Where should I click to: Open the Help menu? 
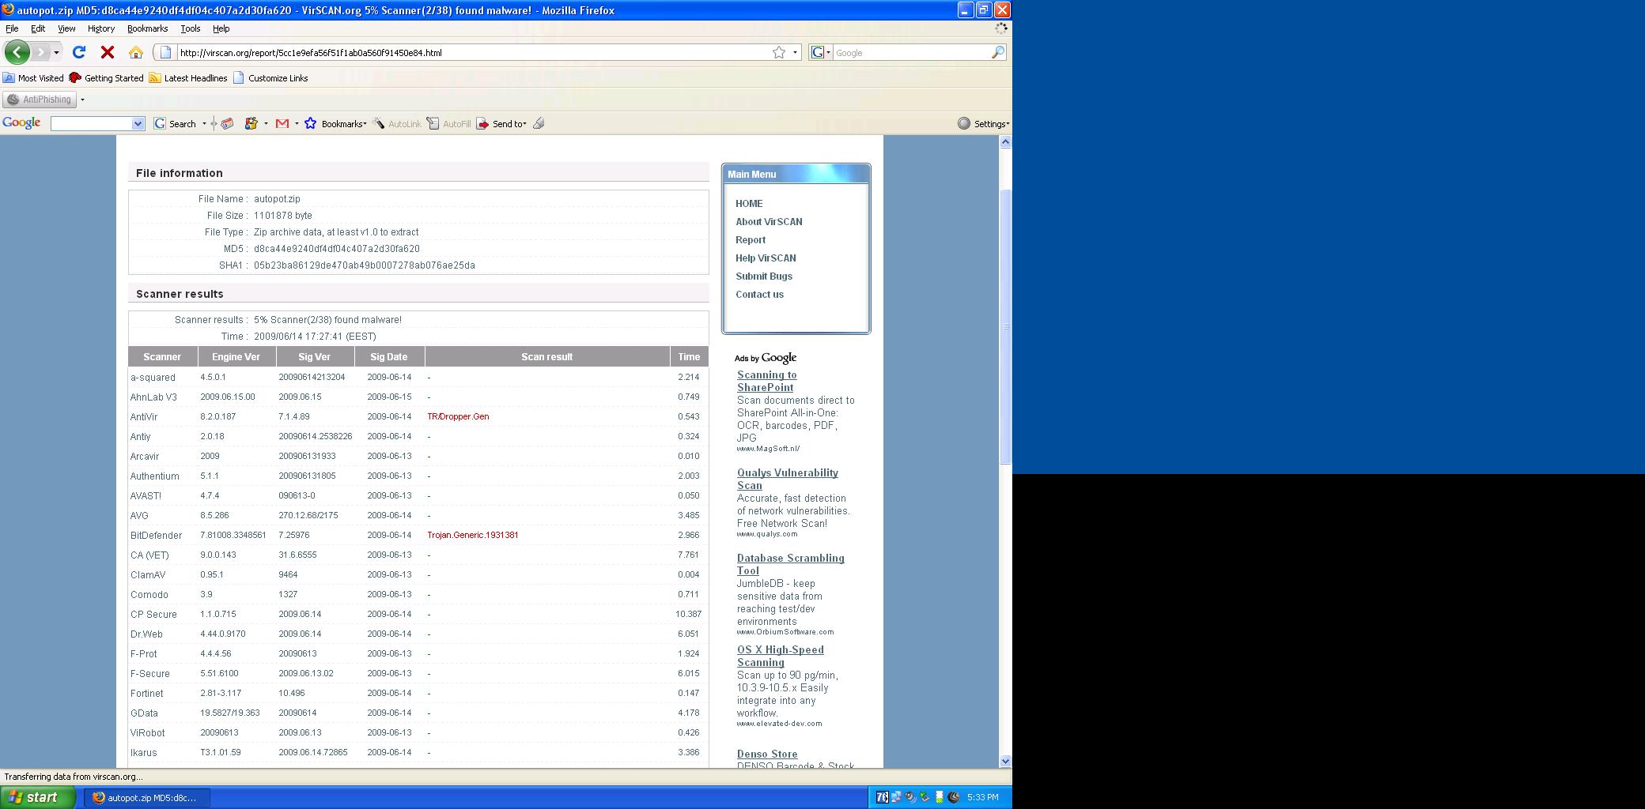221,28
